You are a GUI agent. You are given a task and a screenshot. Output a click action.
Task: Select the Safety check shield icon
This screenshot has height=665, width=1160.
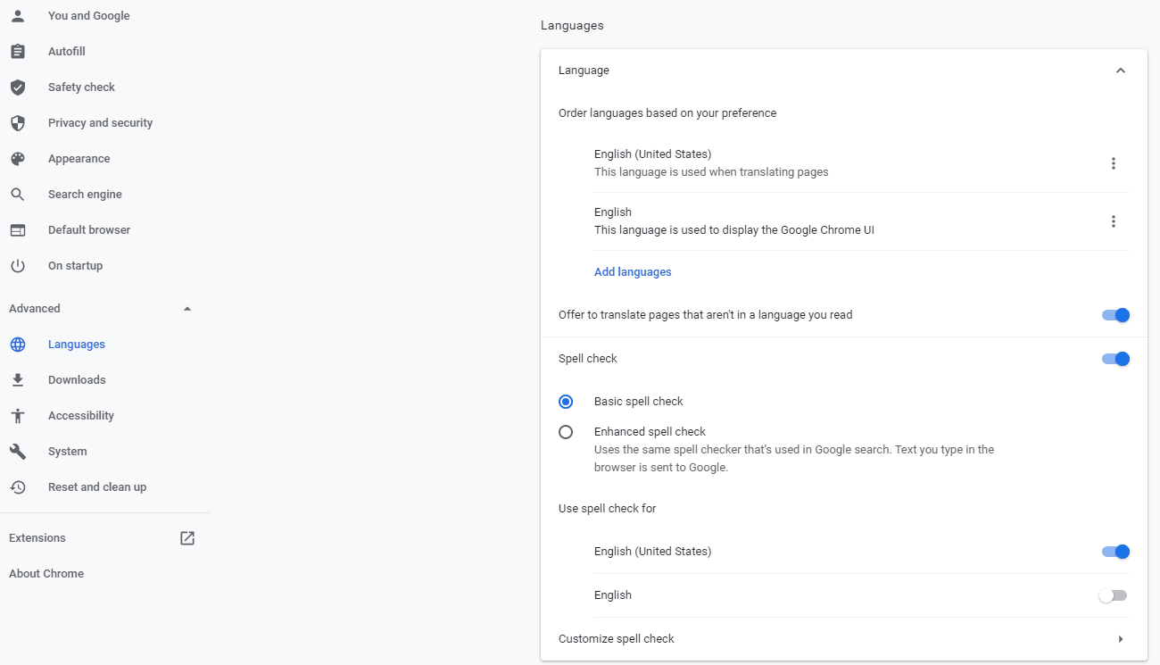(18, 87)
